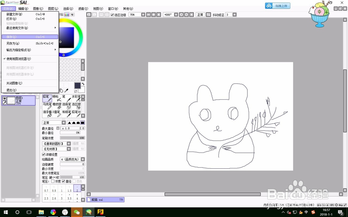Click the foreground color swatch
The image size is (348, 217).
click(78, 85)
